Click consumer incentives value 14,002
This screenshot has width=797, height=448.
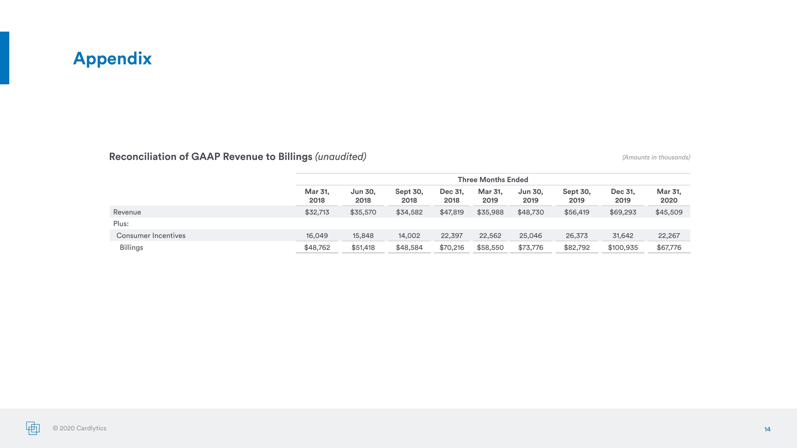409,235
